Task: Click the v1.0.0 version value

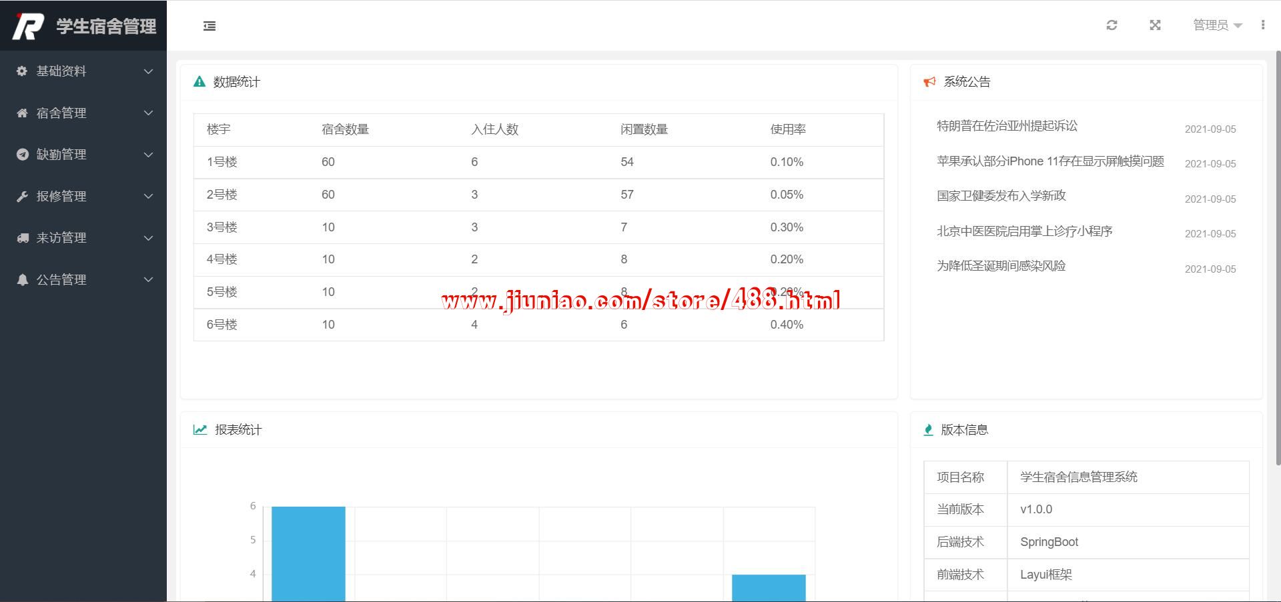Action: (1036, 509)
